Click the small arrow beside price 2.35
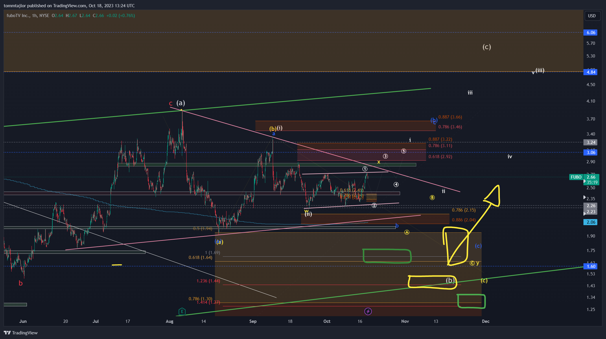This screenshot has width=606, height=339. (x=585, y=197)
